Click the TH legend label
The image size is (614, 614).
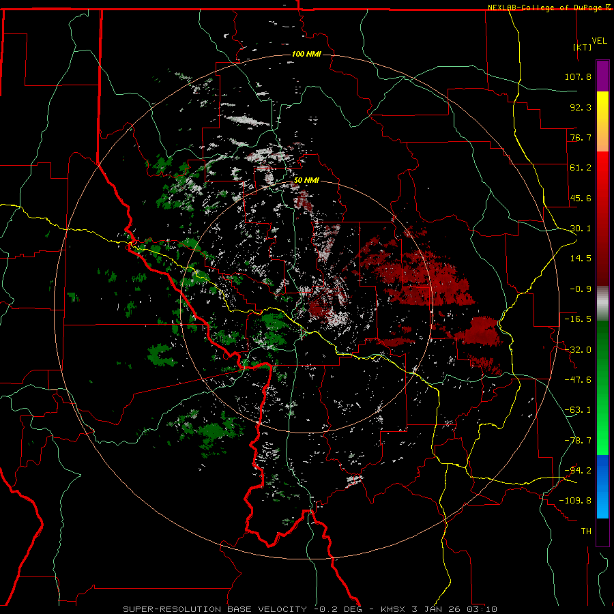(x=586, y=531)
